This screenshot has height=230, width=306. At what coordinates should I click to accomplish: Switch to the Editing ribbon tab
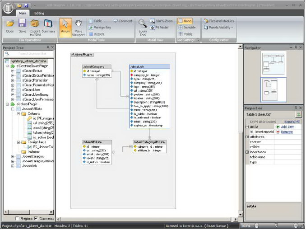pyautogui.click(x=39, y=13)
